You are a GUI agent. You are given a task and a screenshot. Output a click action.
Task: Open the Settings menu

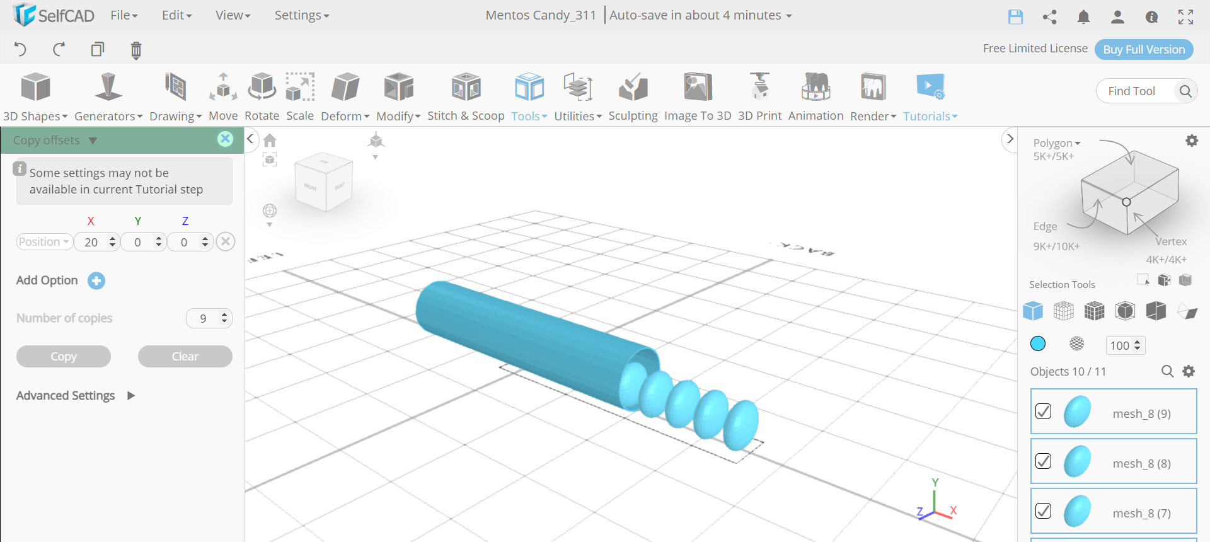301,15
